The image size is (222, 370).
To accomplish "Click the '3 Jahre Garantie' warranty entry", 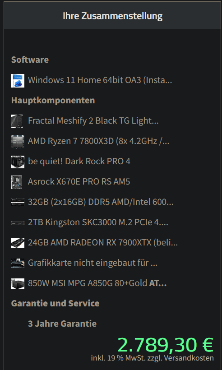I will pos(62,324).
